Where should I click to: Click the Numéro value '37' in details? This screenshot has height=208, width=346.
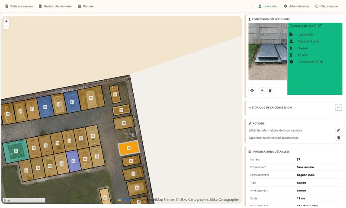pos(298,159)
